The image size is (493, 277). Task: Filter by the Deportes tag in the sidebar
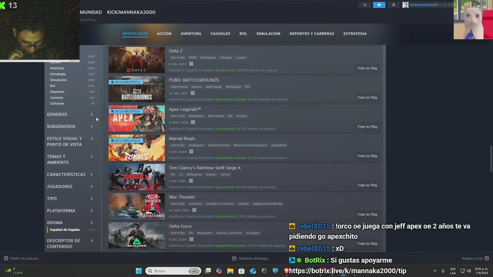pos(57,92)
